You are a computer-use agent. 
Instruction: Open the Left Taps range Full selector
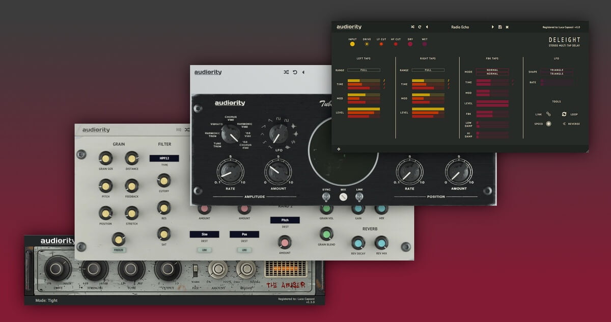(x=364, y=70)
